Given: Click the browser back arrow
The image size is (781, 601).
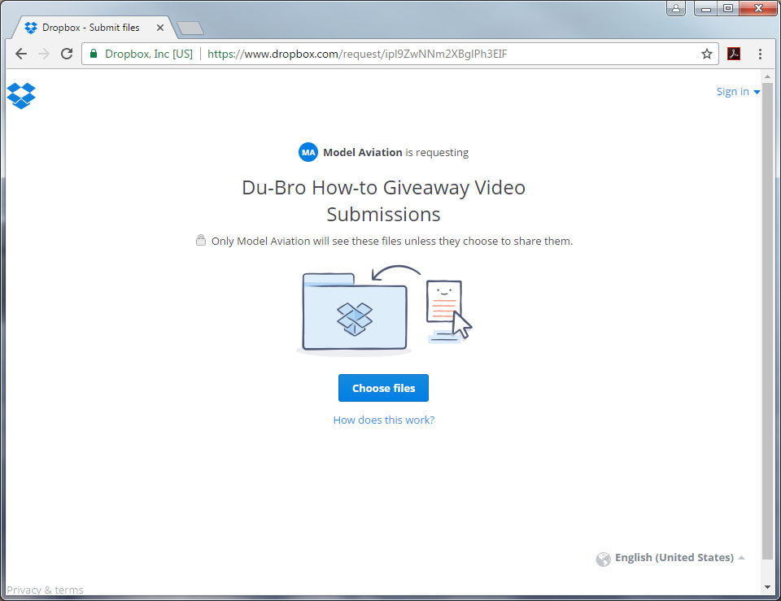Looking at the screenshot, I should [x=21, y=54].
